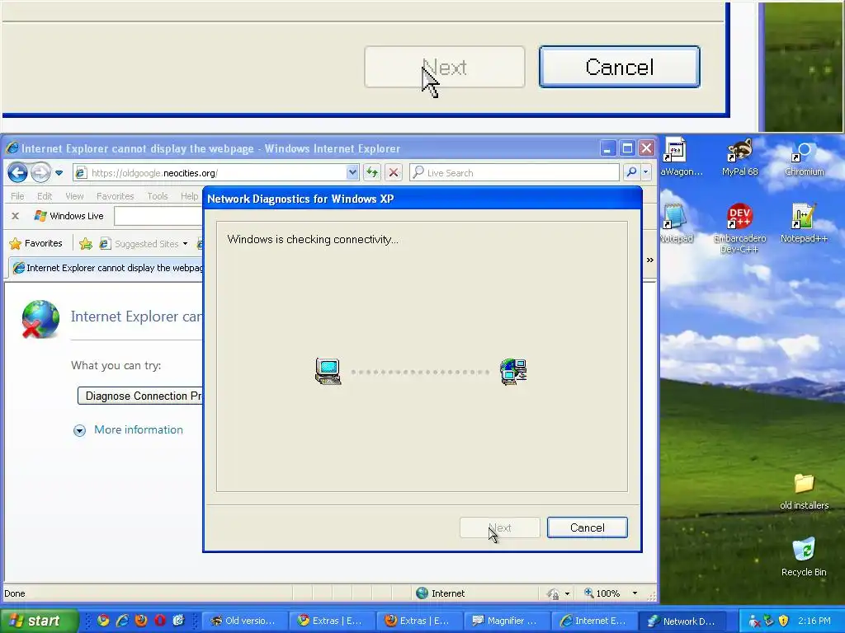Viewport: 845px width, 633px height.
Task: Open the Recycle Bin
Action: pos(804,556)
